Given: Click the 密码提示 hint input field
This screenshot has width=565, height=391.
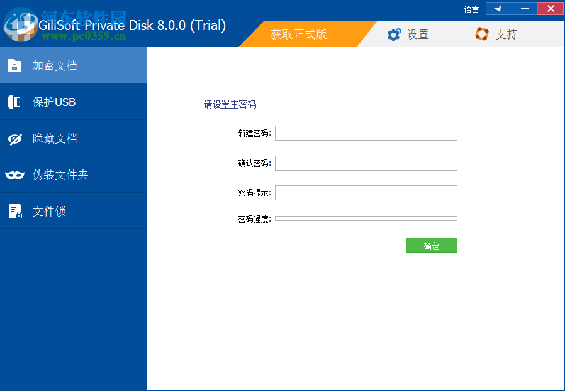Looking at the screenshot, I should (366, 192).
